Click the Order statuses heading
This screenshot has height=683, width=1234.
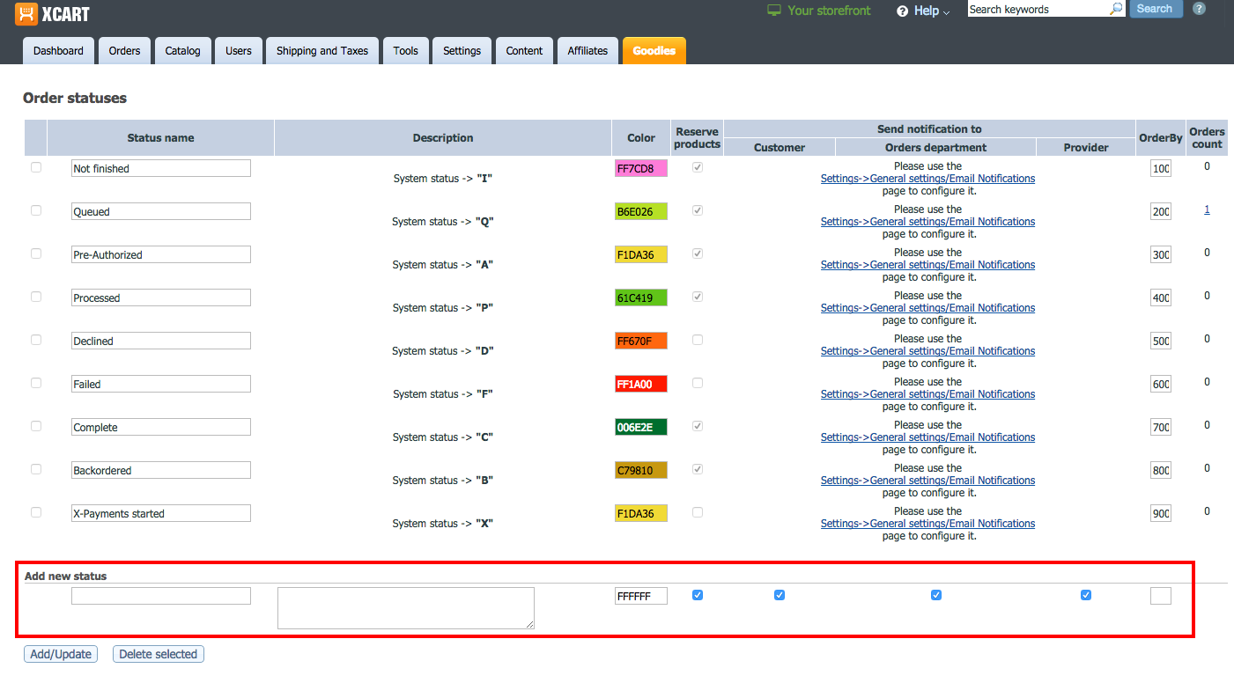(75, 98)
